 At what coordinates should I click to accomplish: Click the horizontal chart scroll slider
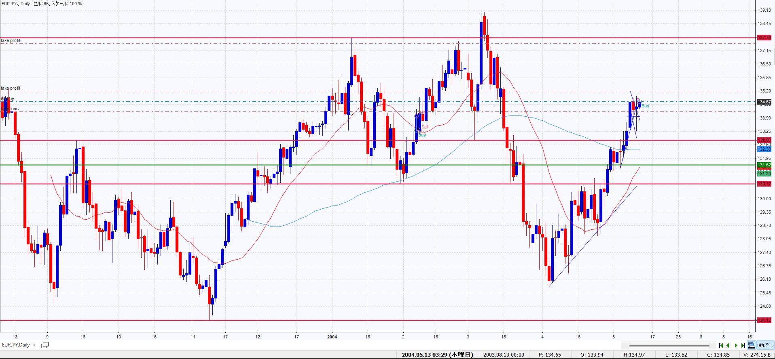coord(669,346)
